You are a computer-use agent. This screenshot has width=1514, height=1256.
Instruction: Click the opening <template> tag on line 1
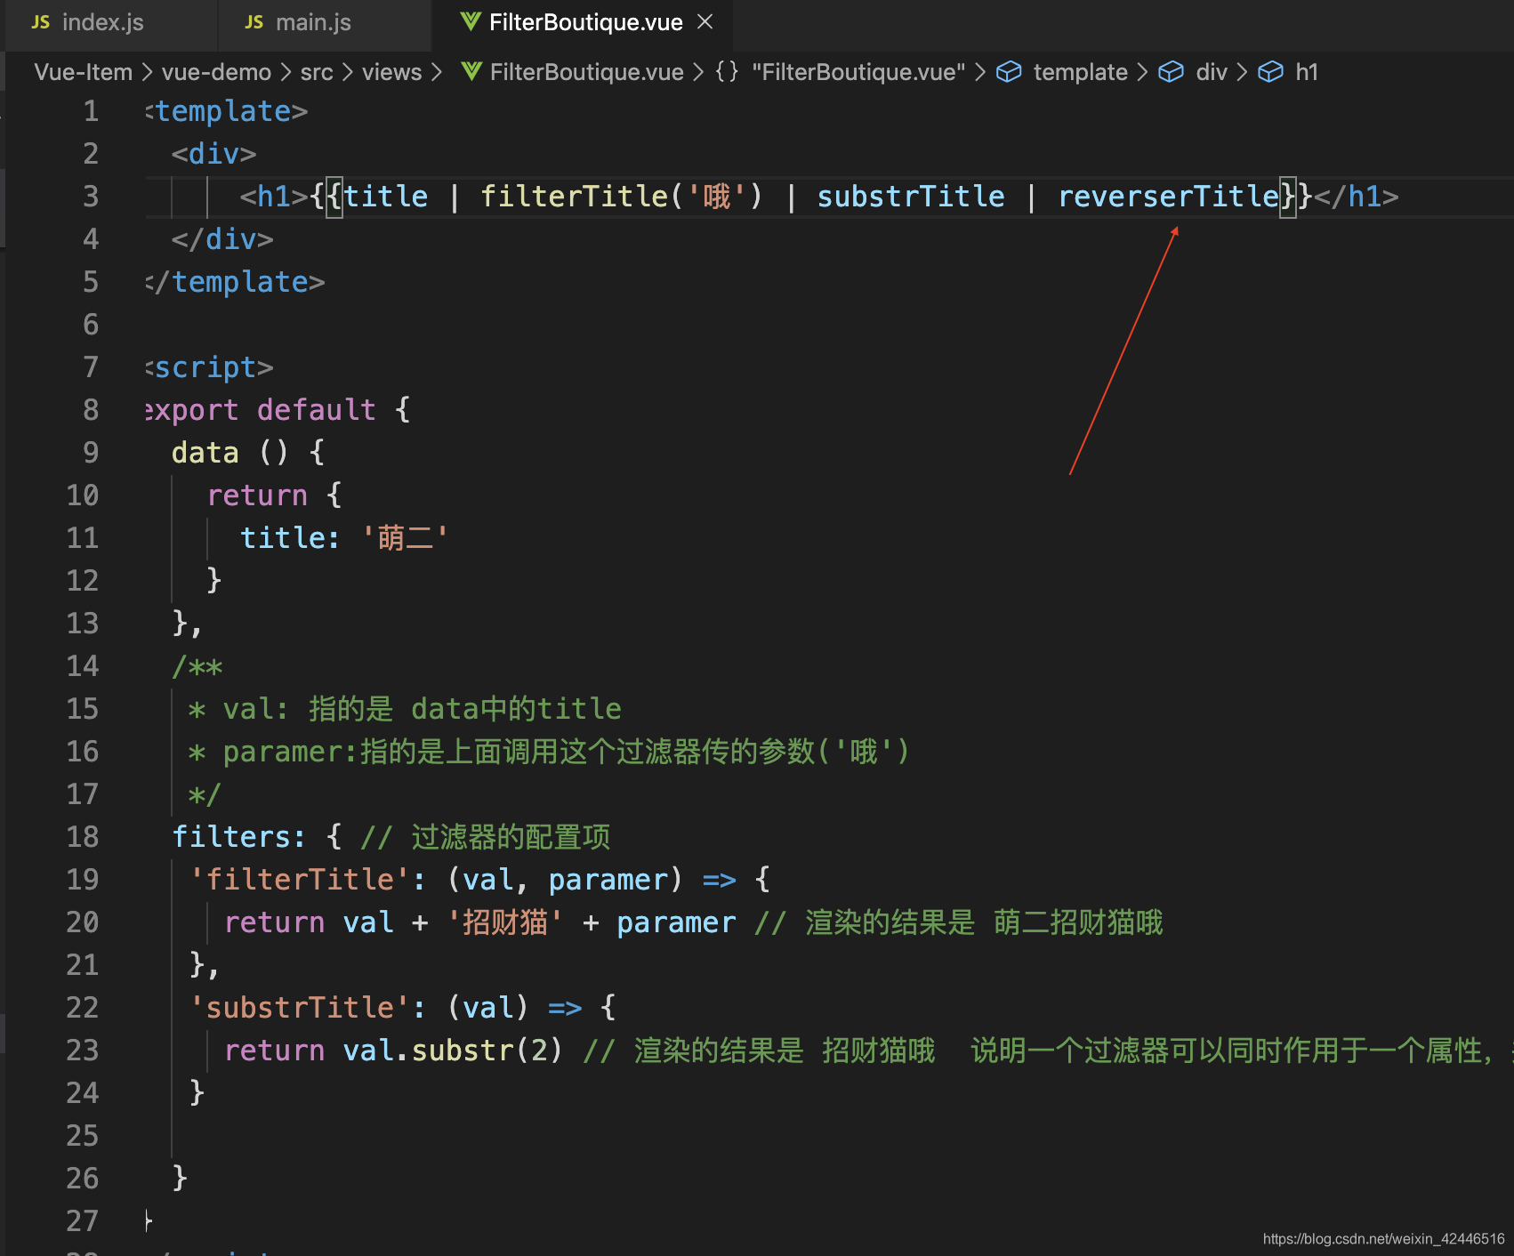click(227, 110)
